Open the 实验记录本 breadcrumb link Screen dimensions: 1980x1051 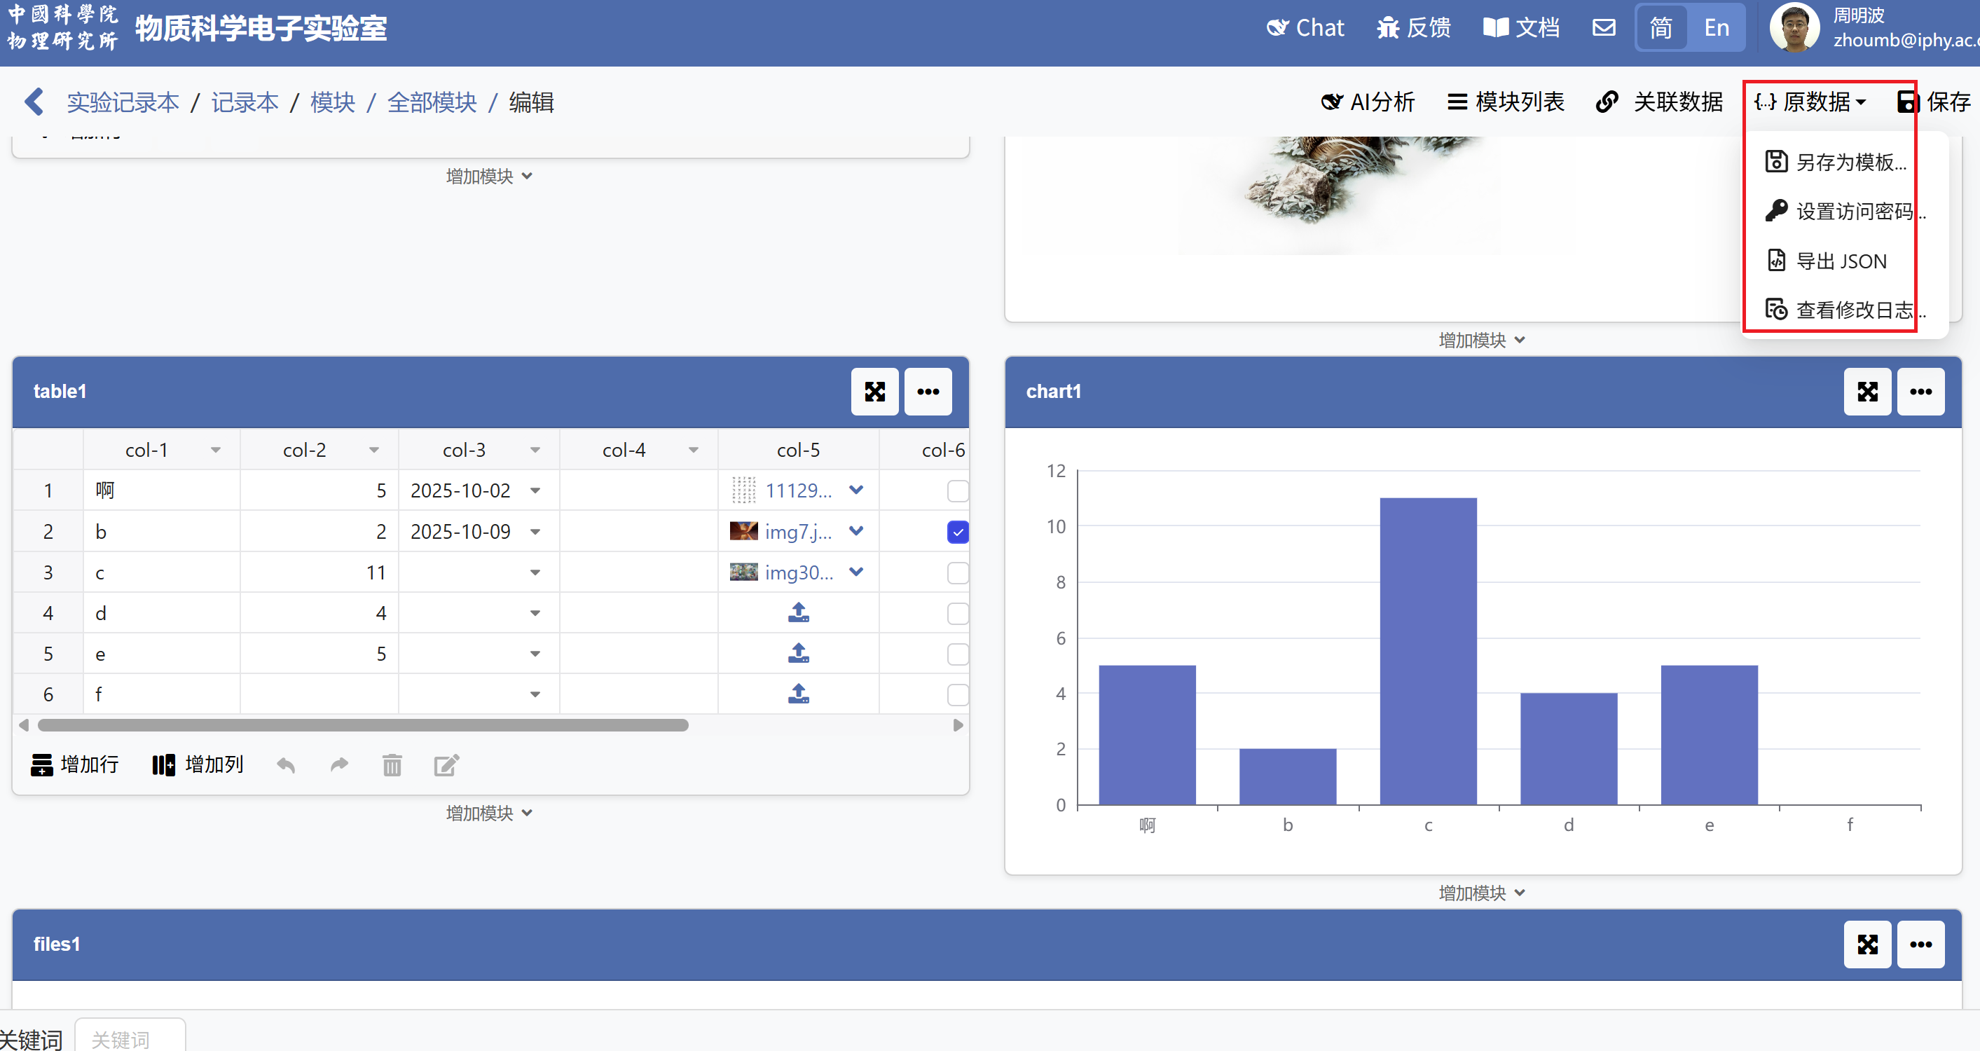[122, 102]
